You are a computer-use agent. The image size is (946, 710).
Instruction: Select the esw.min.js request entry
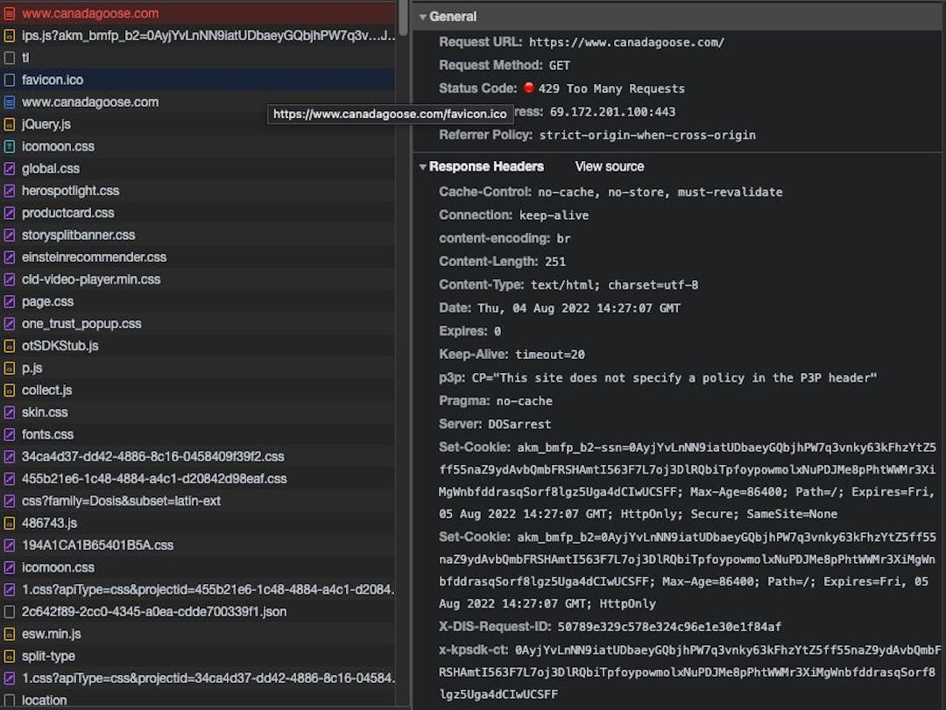click(x=52, y=634)
